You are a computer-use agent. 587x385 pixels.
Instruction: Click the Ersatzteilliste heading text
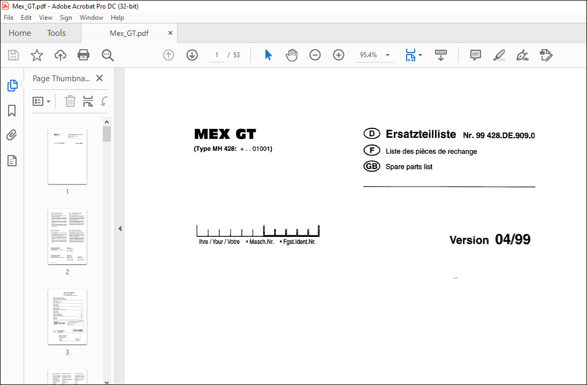tap(421, 134)
